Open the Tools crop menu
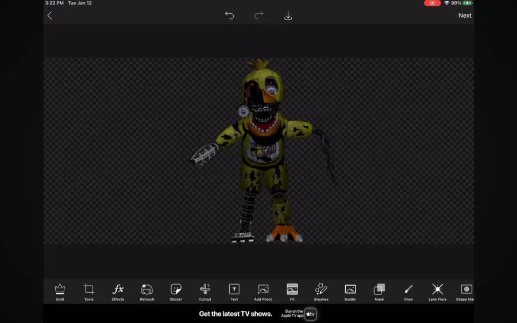 88,292
